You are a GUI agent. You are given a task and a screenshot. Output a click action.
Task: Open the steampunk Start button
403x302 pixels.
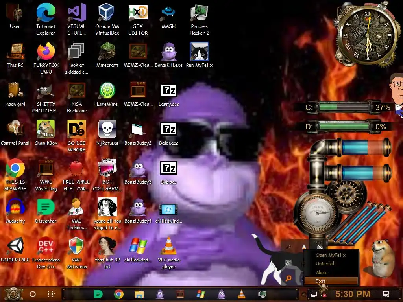click(14, 294)
